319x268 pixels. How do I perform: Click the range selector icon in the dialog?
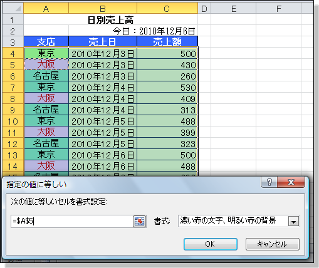click(139, 221)
